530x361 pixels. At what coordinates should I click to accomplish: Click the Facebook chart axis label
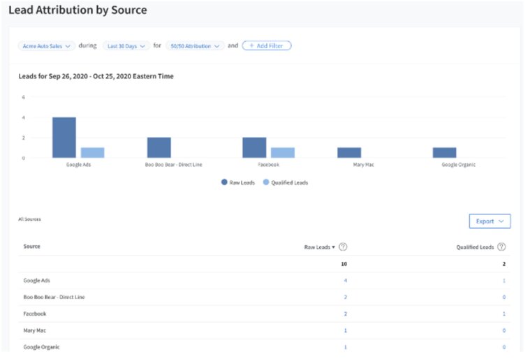(x=268, y=165)
